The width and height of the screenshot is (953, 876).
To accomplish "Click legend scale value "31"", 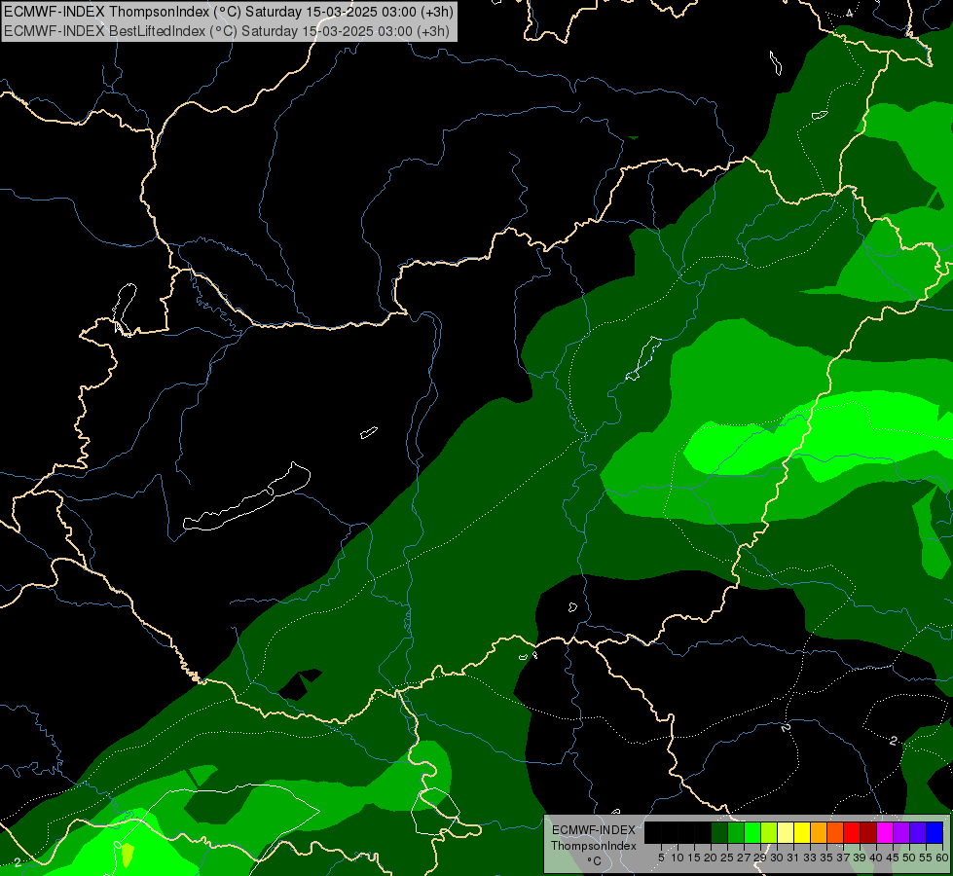I will (793, 858).
